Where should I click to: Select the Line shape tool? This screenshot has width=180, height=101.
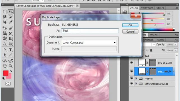click(x=11, y=55)
